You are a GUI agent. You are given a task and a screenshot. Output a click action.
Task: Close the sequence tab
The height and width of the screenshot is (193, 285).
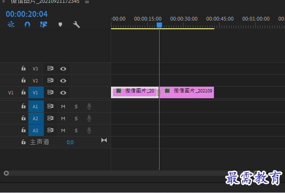point(3,1)
